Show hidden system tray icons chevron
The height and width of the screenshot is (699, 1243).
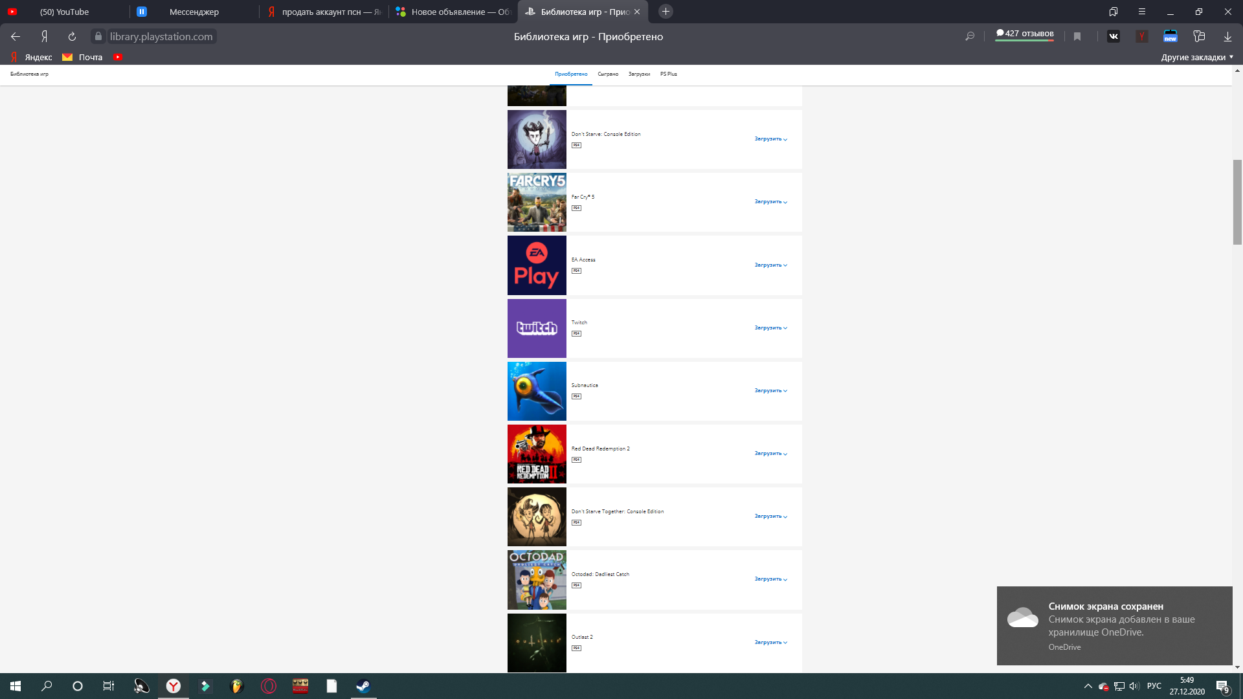coord(1088,686)
